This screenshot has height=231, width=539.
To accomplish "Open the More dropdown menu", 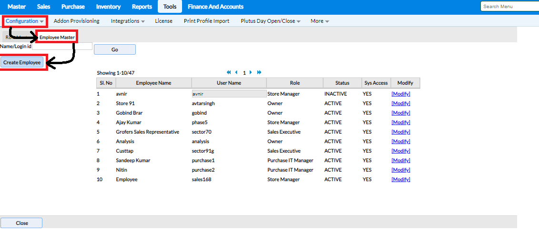I will [x=320, y=21].
